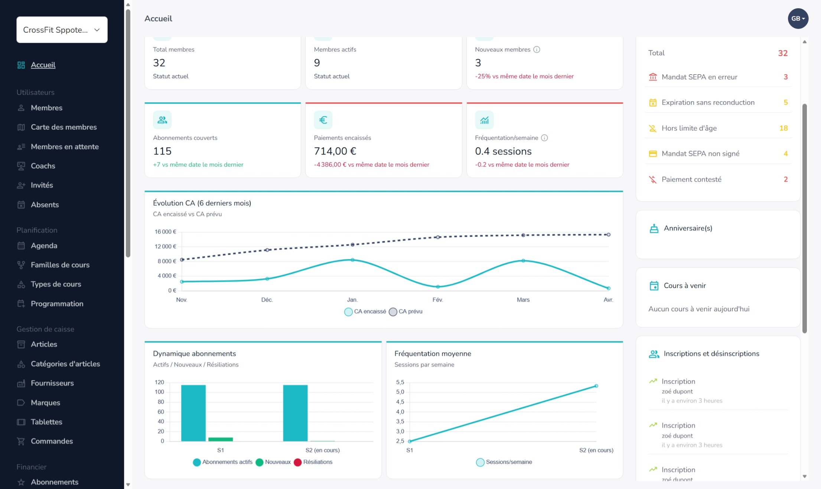Open the Coachs section
Viewport: 821px width, 489px height.
click(43, 166)
